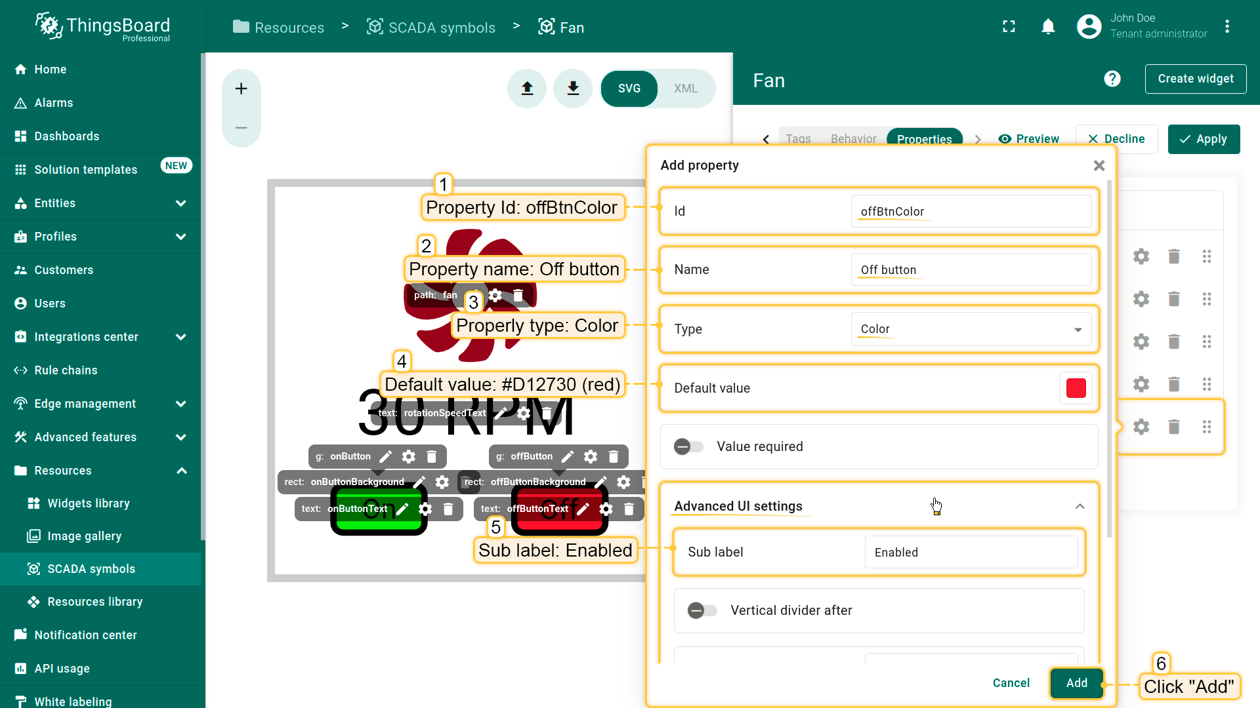Screen dimensions: 1260x708
Task: Open the help question mark icon
Action: 1112,79
